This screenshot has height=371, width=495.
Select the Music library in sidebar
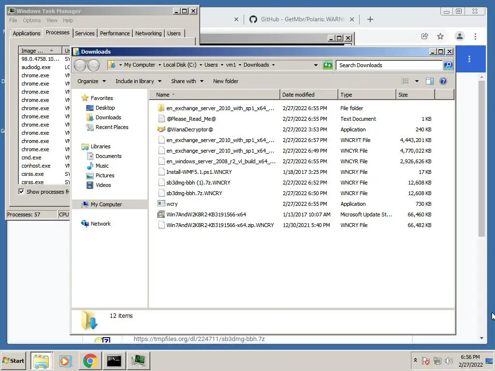click(x=102, y=166)
